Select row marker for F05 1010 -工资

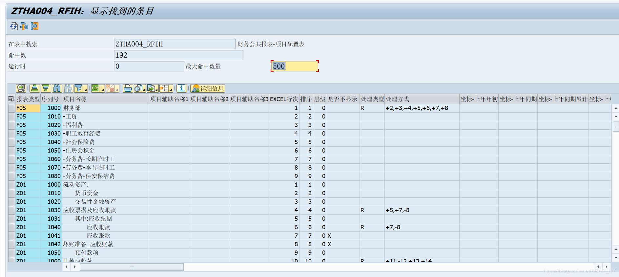pos(11,117)
